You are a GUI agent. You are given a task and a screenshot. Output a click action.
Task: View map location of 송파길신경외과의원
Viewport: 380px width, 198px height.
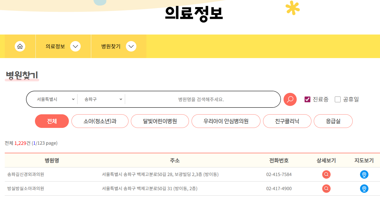(364, 174)
